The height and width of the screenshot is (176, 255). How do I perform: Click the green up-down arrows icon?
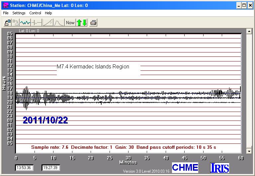82,23
